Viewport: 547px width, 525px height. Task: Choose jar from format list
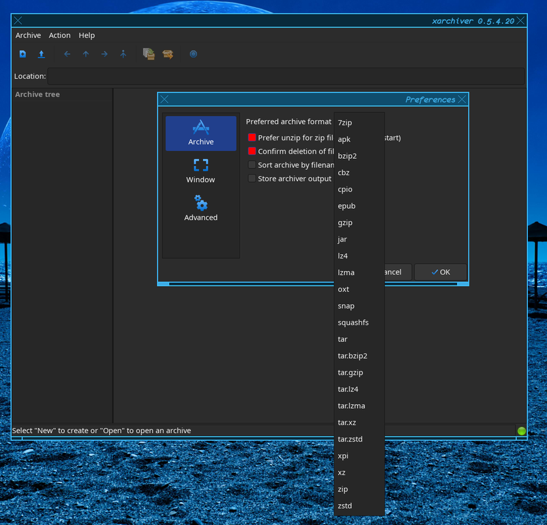click(359, 240)
